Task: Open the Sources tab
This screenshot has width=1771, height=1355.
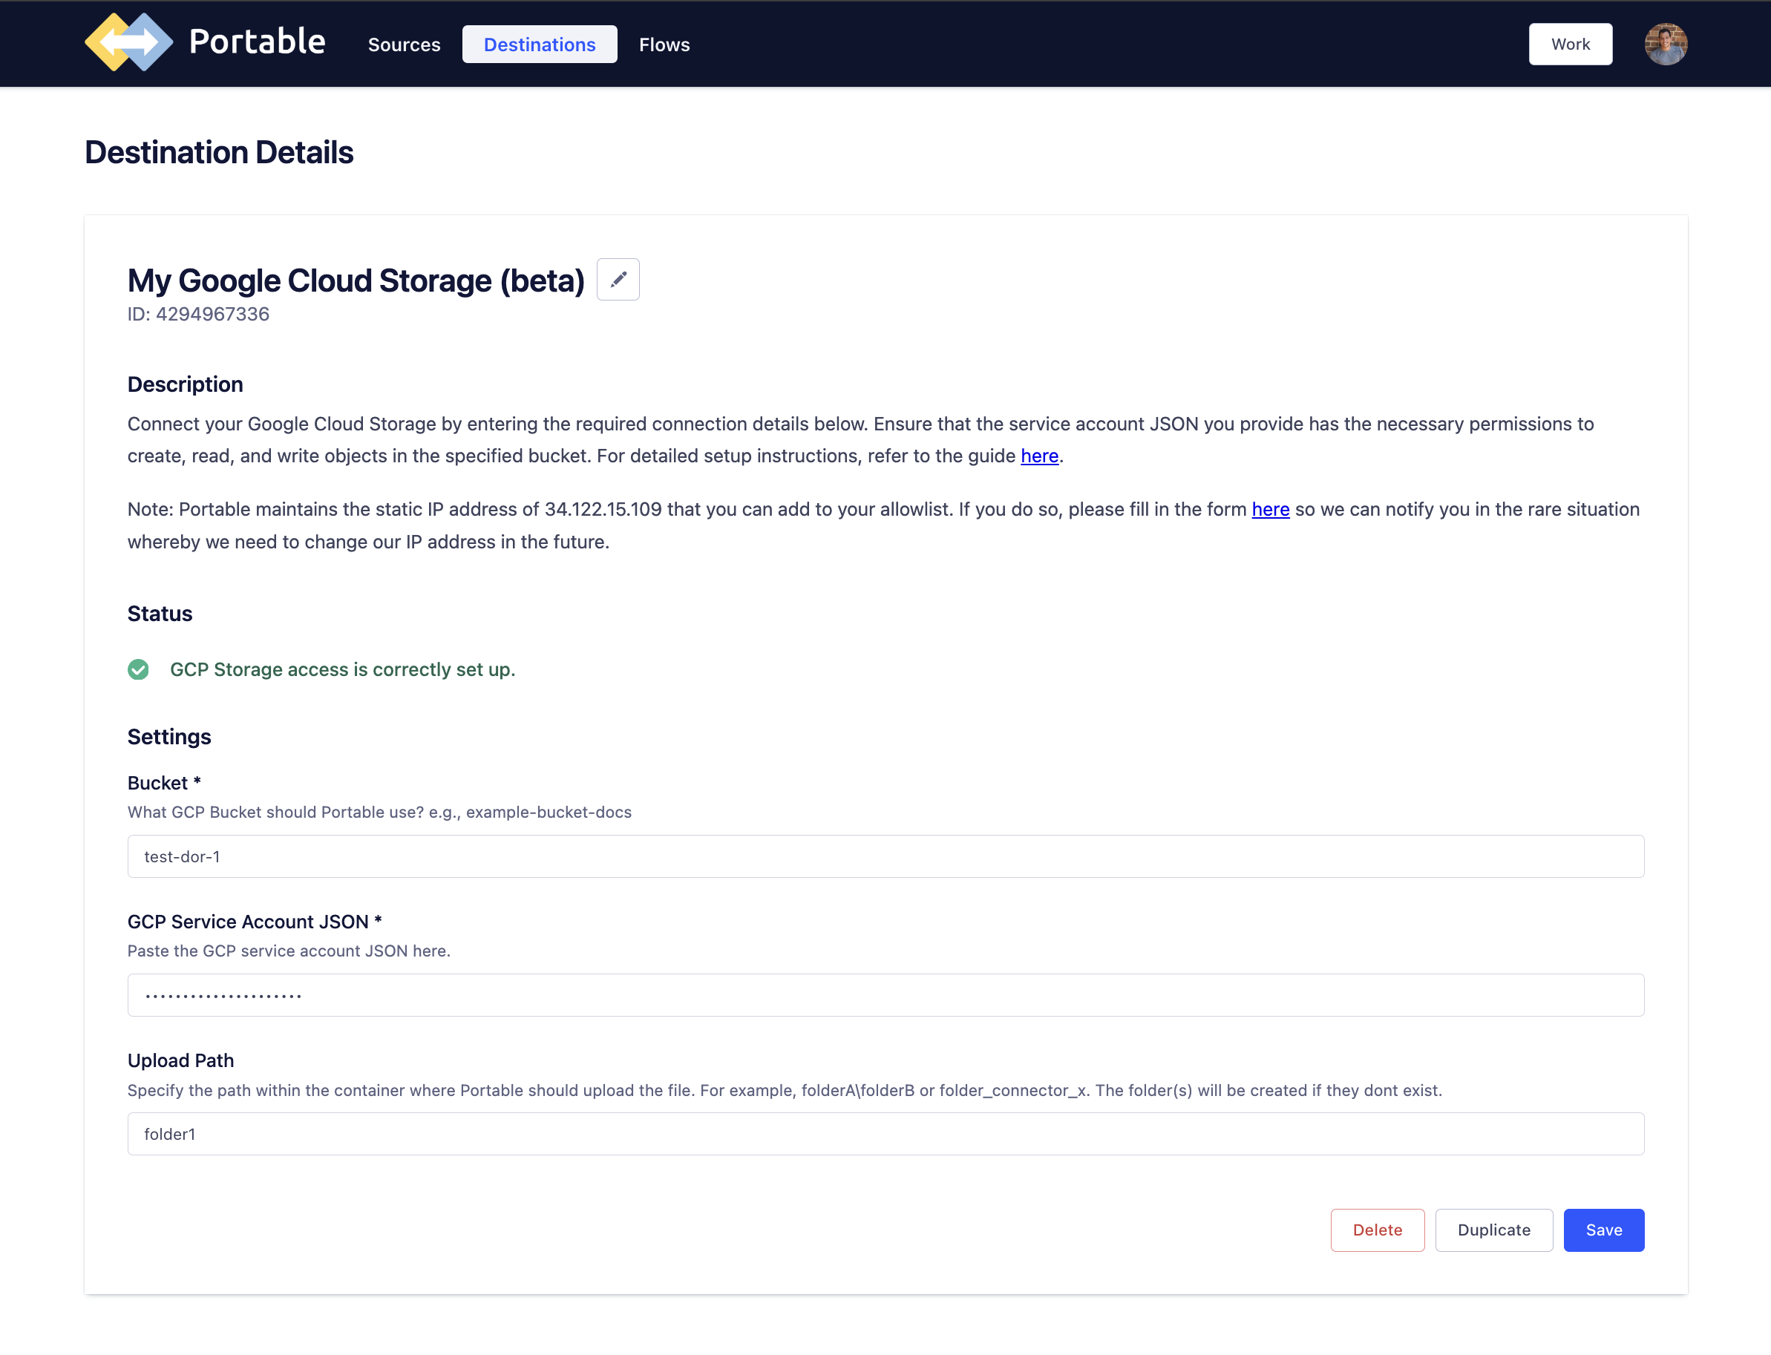Action: [x=404, y=45]
